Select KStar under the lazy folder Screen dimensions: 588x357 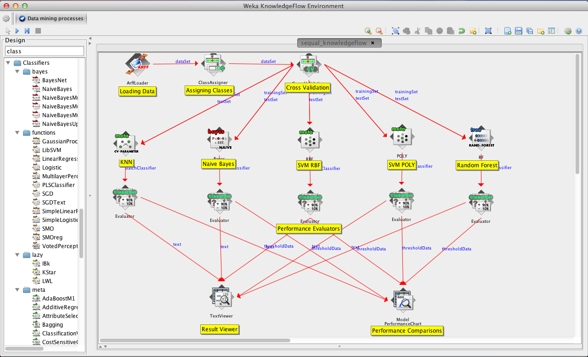(x=49, y=272)
